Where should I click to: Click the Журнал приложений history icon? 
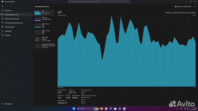click(x=2, y=19)
